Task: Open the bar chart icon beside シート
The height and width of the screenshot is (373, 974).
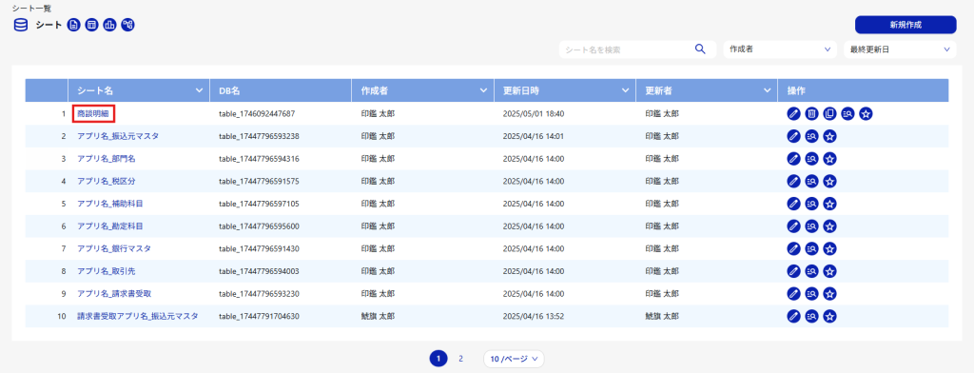Action: (x=110, y=25)
